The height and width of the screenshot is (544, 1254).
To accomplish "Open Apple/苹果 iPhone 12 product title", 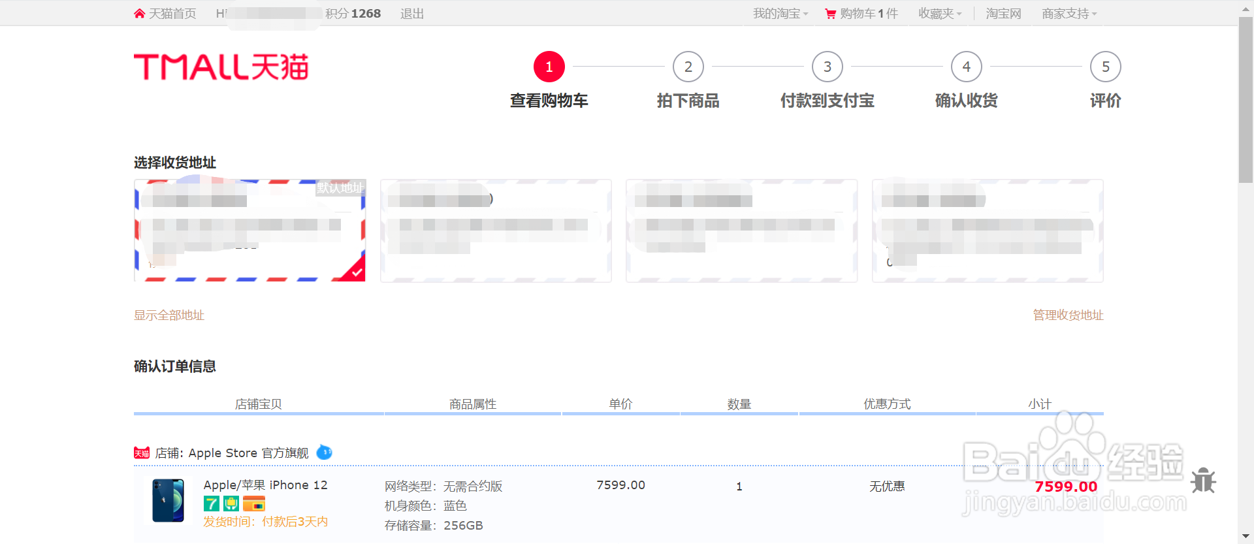I will 265,485.
